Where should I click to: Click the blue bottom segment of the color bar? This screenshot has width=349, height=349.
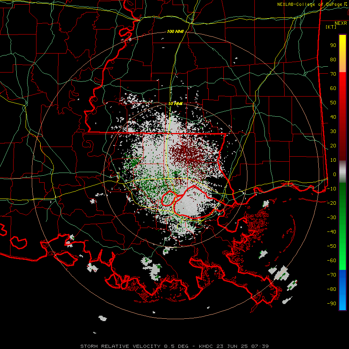coord(342,290)
